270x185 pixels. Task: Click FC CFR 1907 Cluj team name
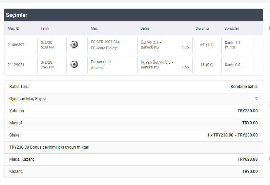(x=105, y=42)
